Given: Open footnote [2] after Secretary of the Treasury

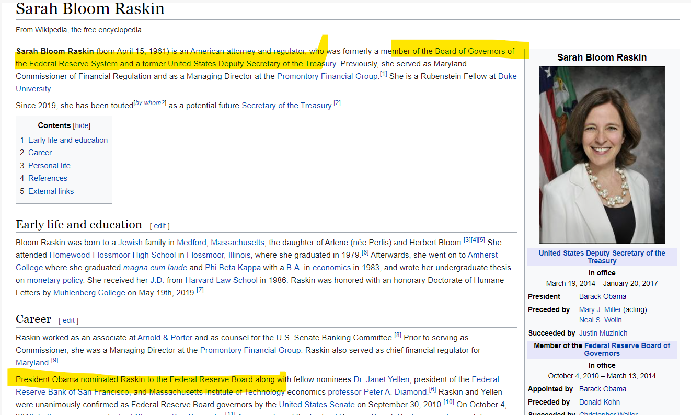Looking at the screenshot, I should [337, 103].
